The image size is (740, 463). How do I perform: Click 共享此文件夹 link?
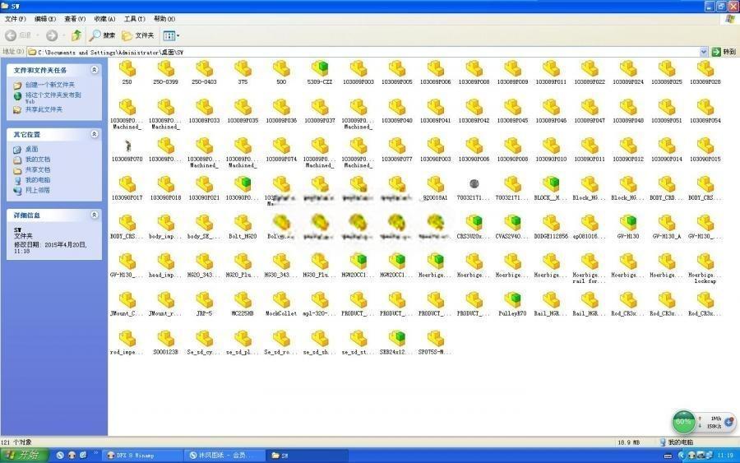click(x=44, y=109)
